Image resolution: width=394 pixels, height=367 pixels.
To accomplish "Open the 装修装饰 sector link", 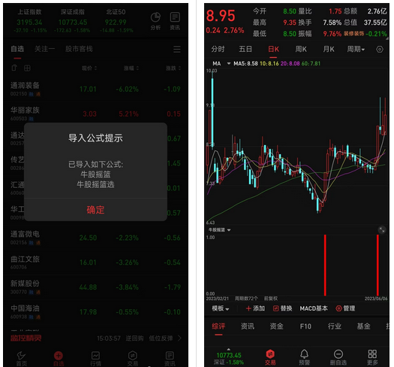I will 353,34.
